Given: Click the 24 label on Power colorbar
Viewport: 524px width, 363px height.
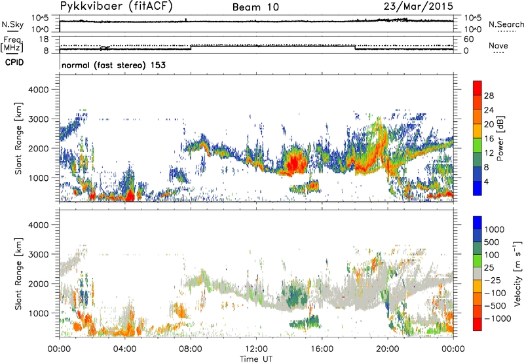Looking at the screenshot, I should (x=489, y=110).
